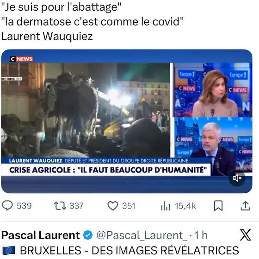
Task: Click the 337 reposts count
Action: (76, 206)
